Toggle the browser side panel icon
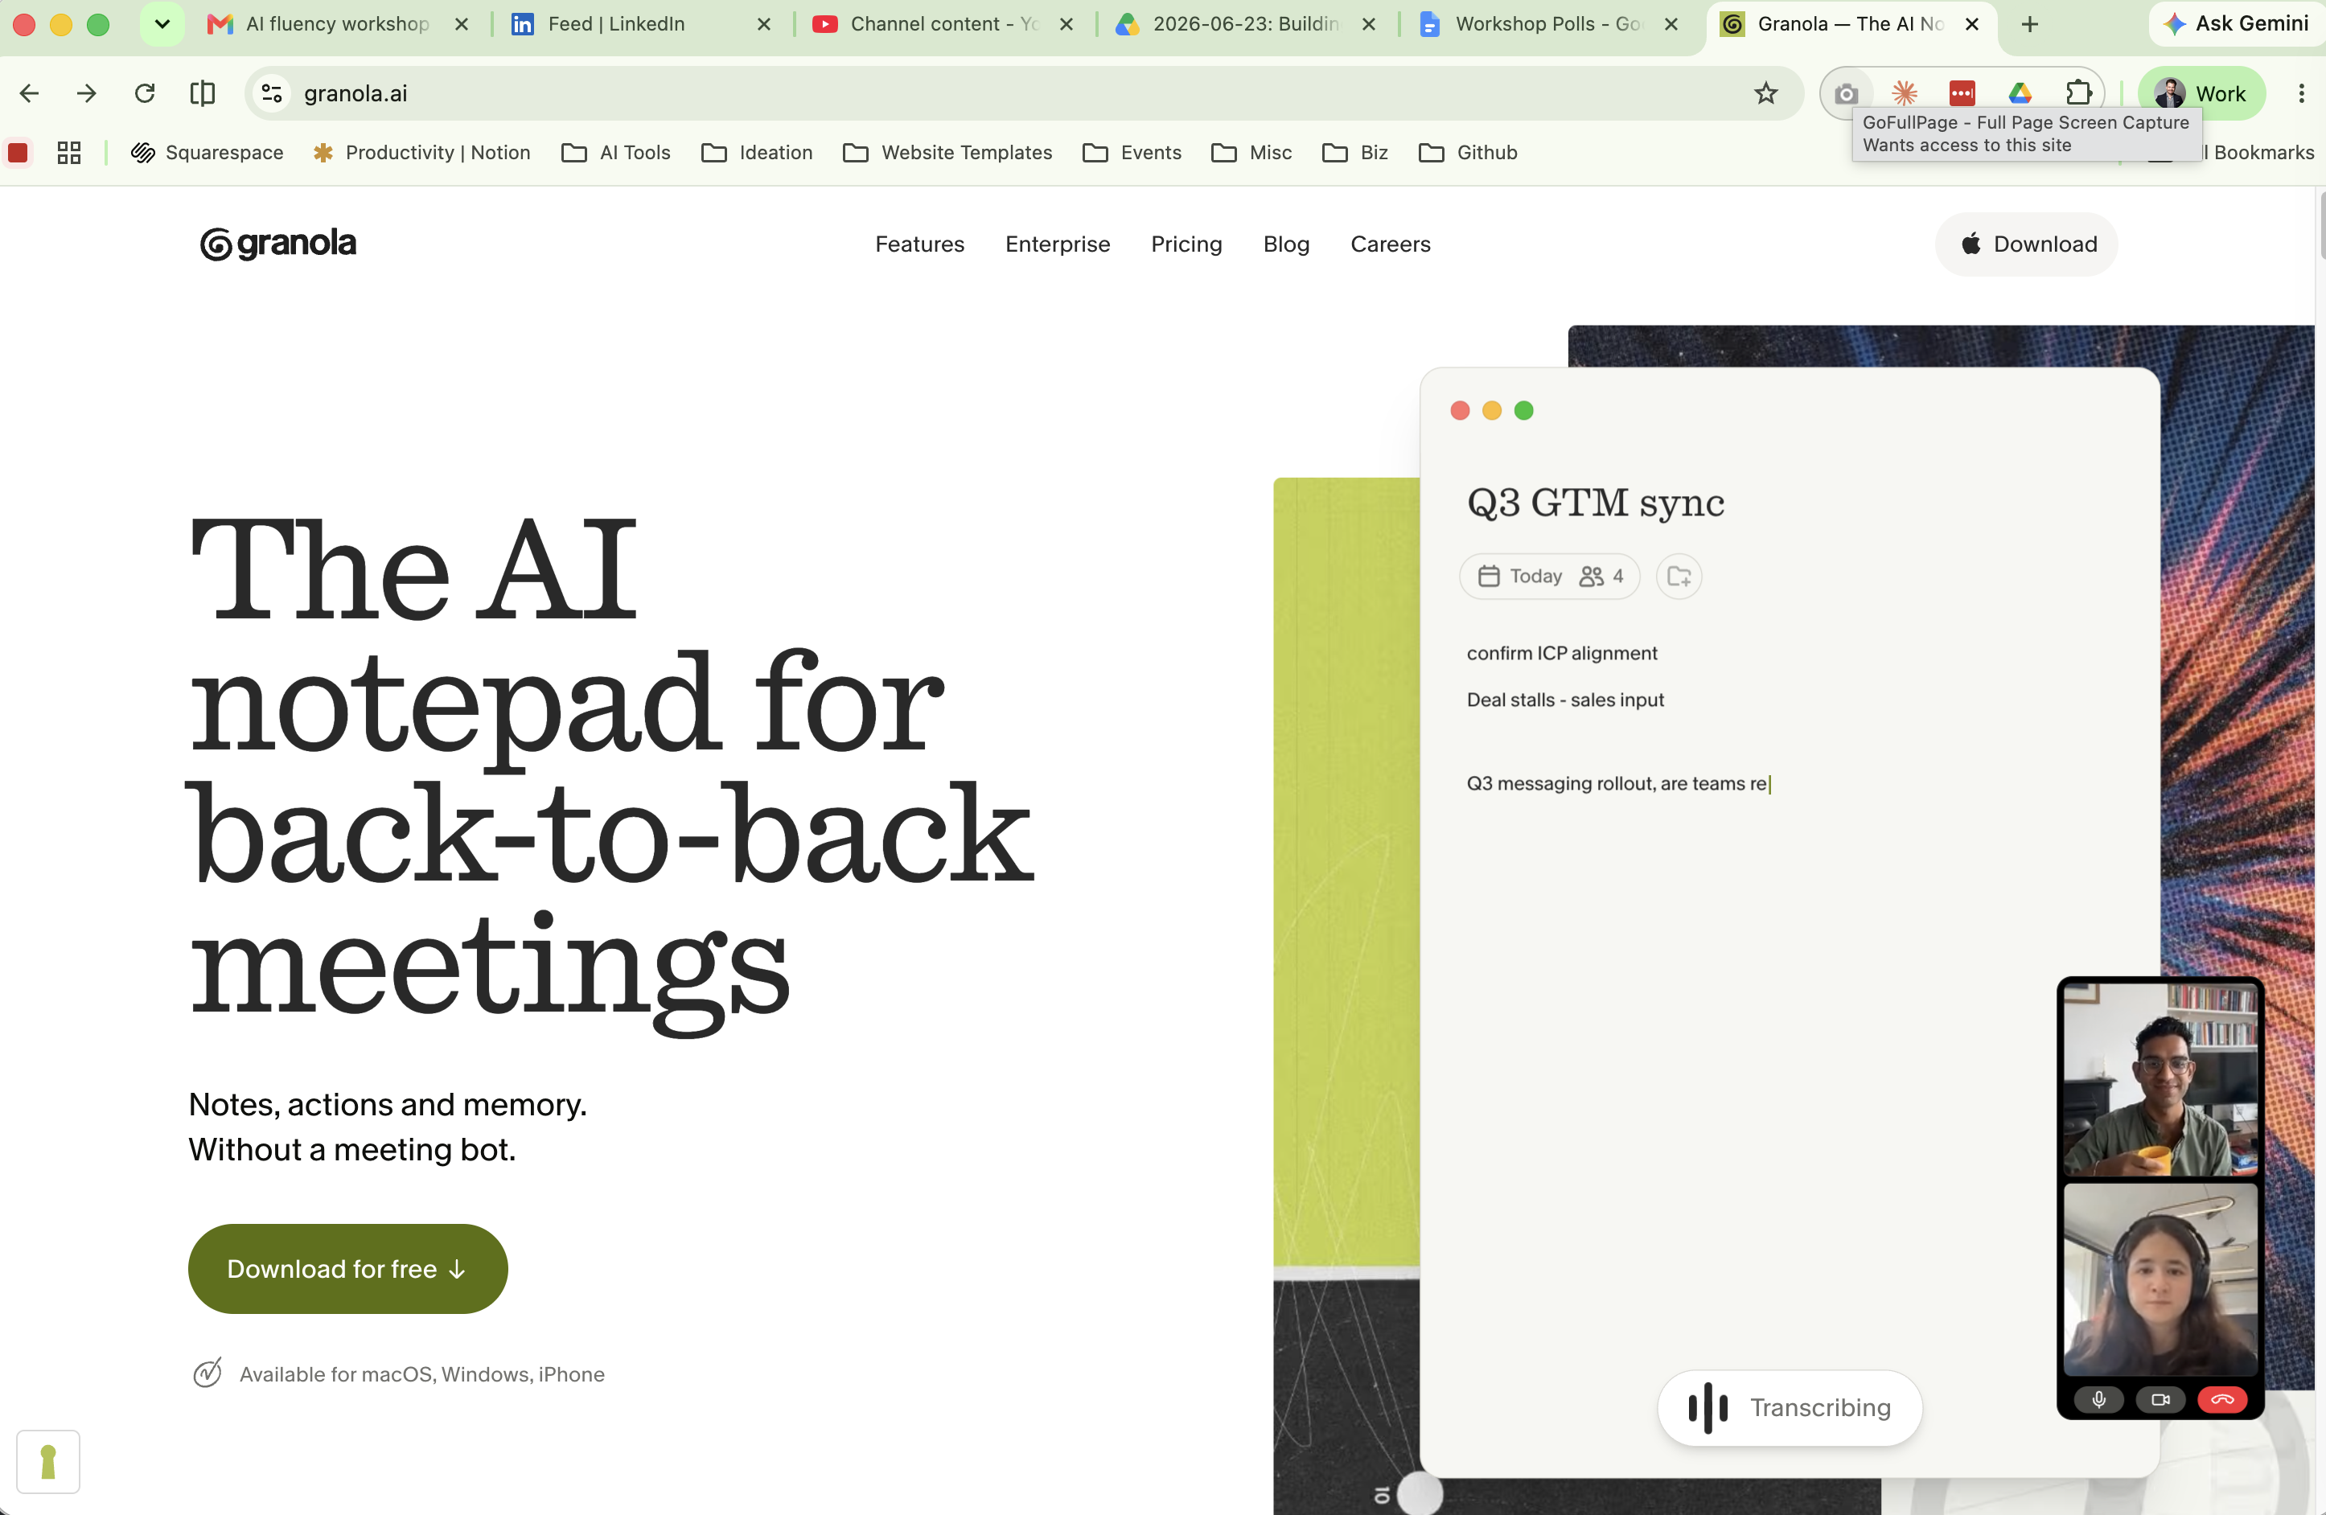Screen dimensions: 2326x1515 [x=203, y=94]
